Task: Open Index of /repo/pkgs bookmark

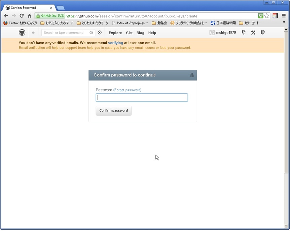Action: point(130,23)
